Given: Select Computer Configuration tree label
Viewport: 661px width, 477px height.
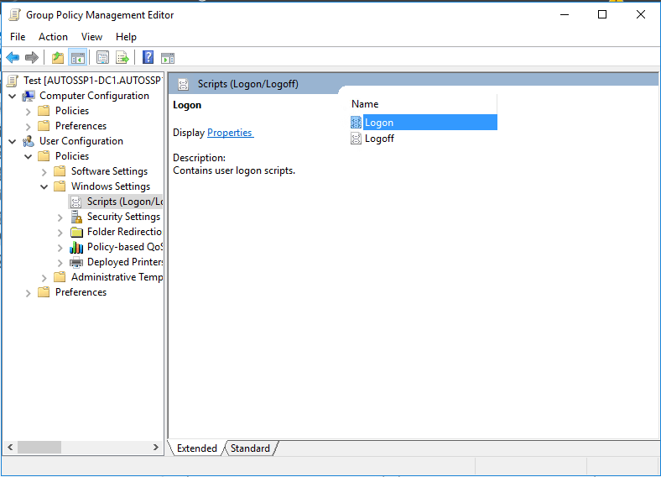Looking at the screenshot, I should (x=94, y=96).
